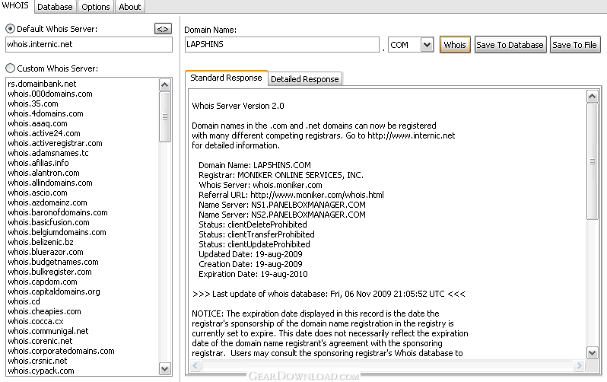This screenshot has height=382, width=607.
Task: Select whois.corporatedomains.com server entry
Action: pyautogui.click(x=61, y=351)
